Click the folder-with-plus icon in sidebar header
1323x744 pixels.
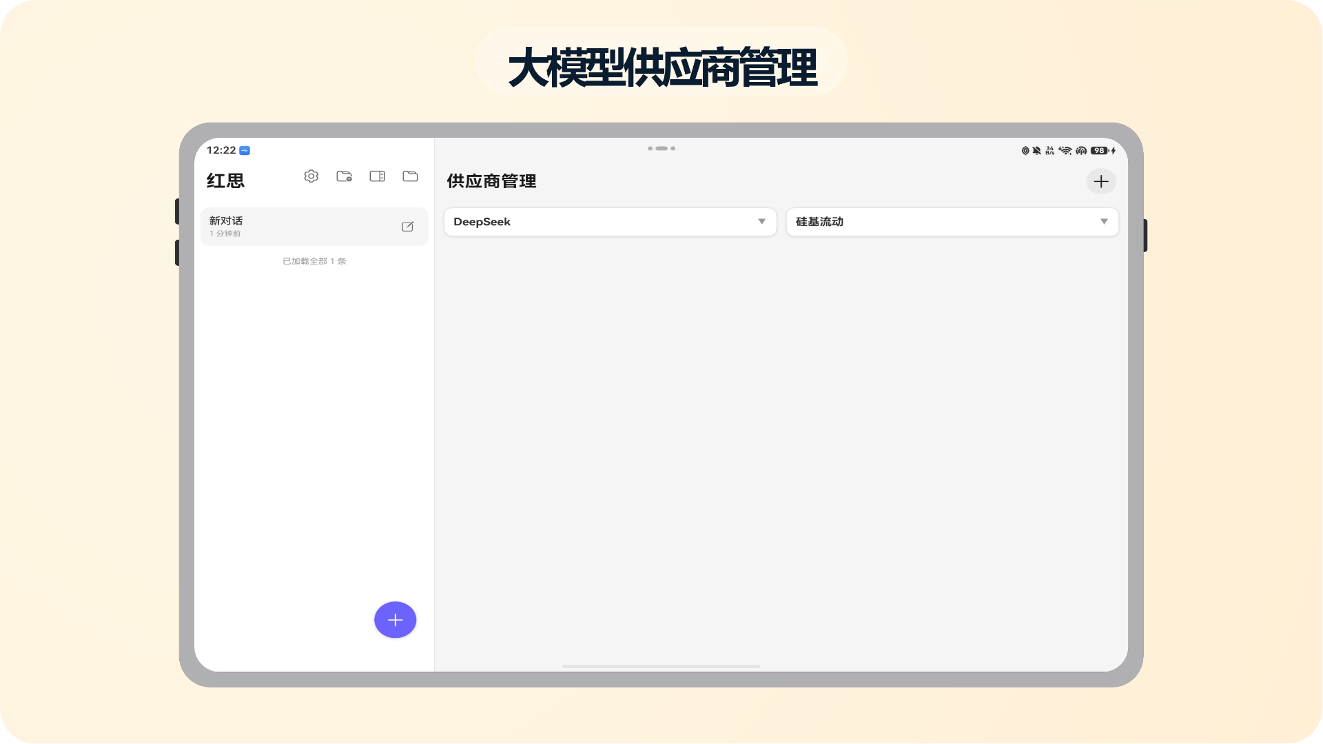pos(345,176)
